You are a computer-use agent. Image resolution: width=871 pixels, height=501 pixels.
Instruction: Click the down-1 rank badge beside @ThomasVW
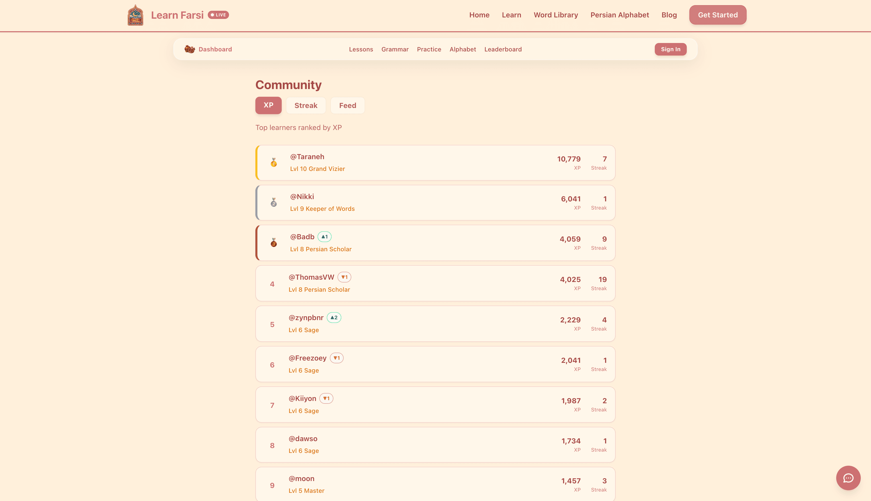[344, 277]
